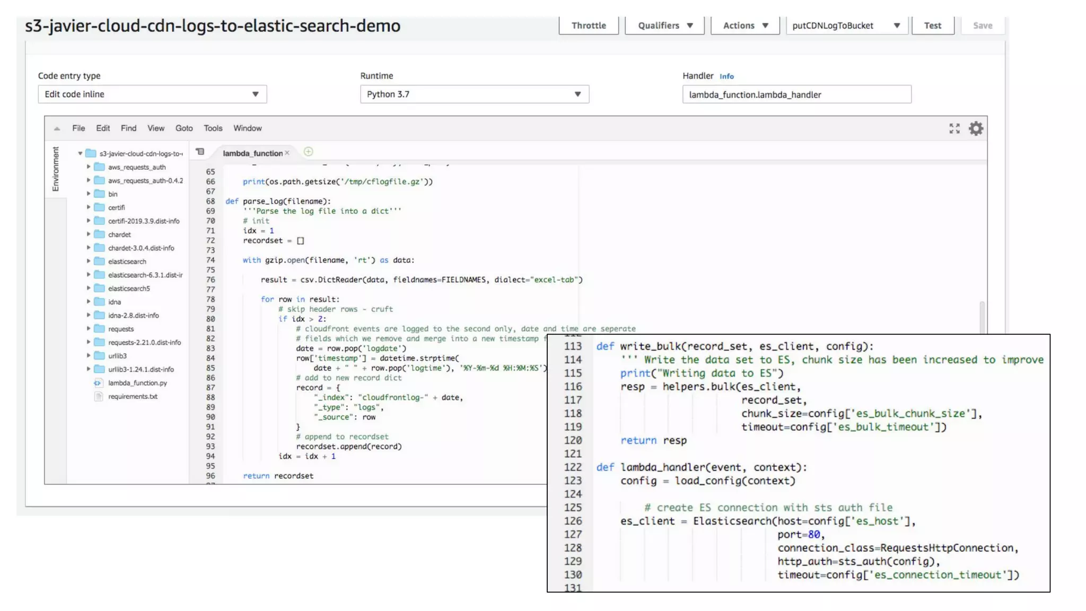Click the Handler Info link
Screen dimensions: 1086x611
click(726, 76)
